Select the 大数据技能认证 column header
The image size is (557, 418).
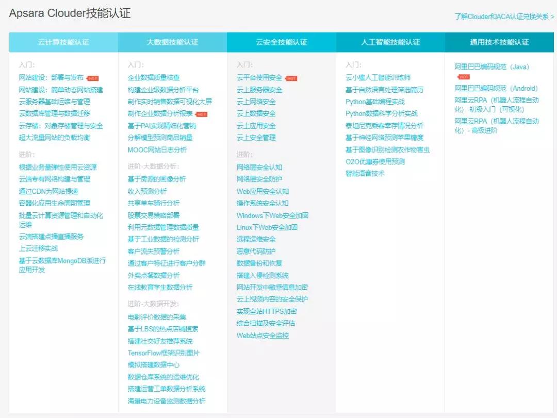(x=172, y=42)
